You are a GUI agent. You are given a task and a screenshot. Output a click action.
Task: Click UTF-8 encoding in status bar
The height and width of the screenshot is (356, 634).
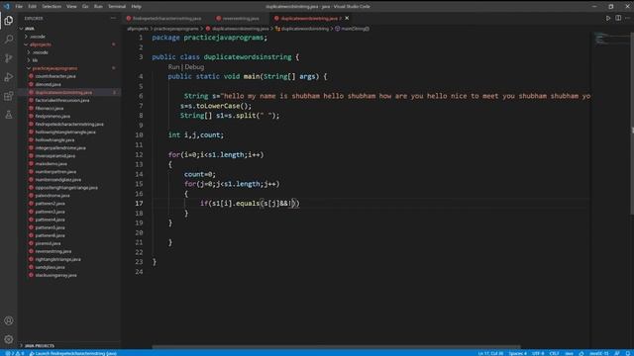click(x=538, y=353)
